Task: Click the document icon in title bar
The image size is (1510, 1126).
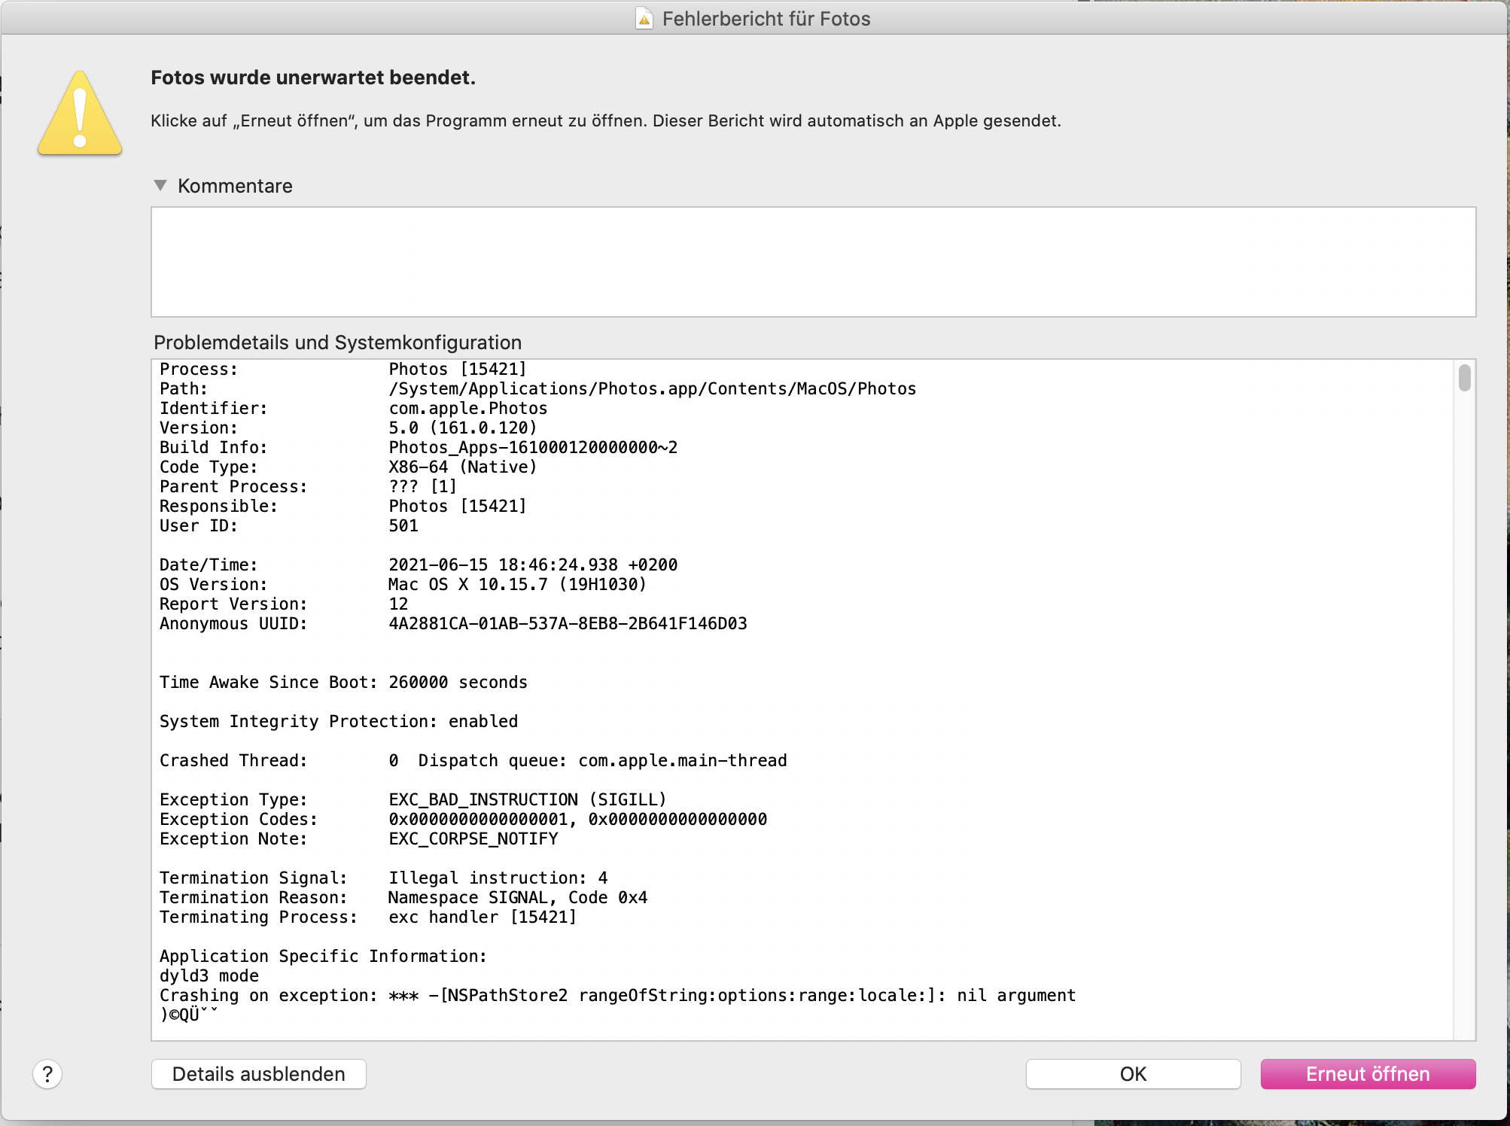Action: pos(644,19)
